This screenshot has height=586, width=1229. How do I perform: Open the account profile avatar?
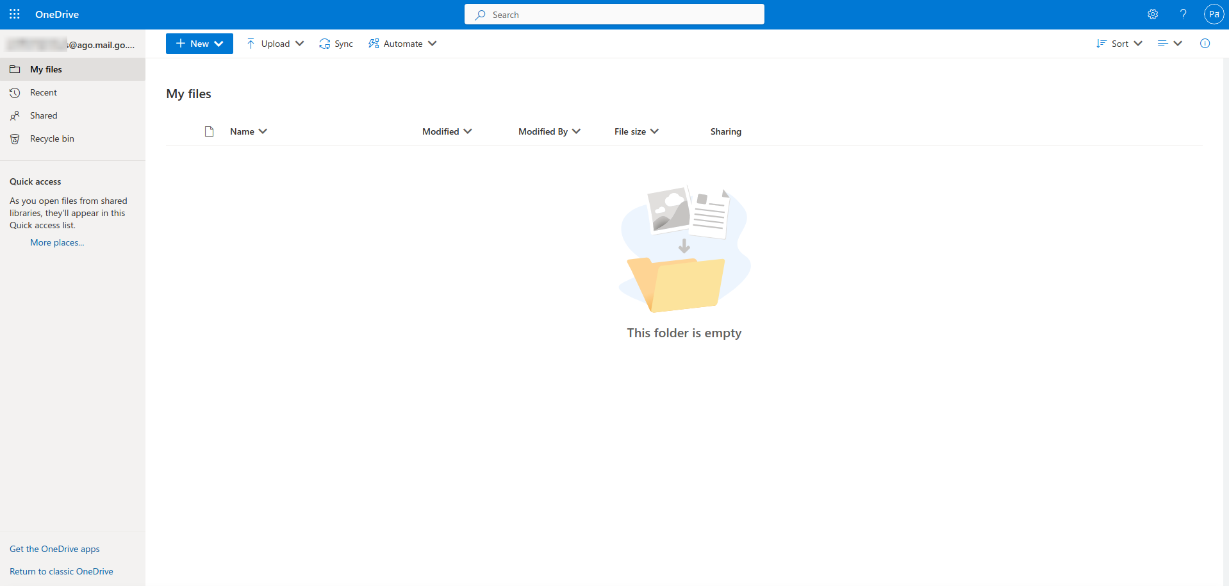click(1214, 14)
